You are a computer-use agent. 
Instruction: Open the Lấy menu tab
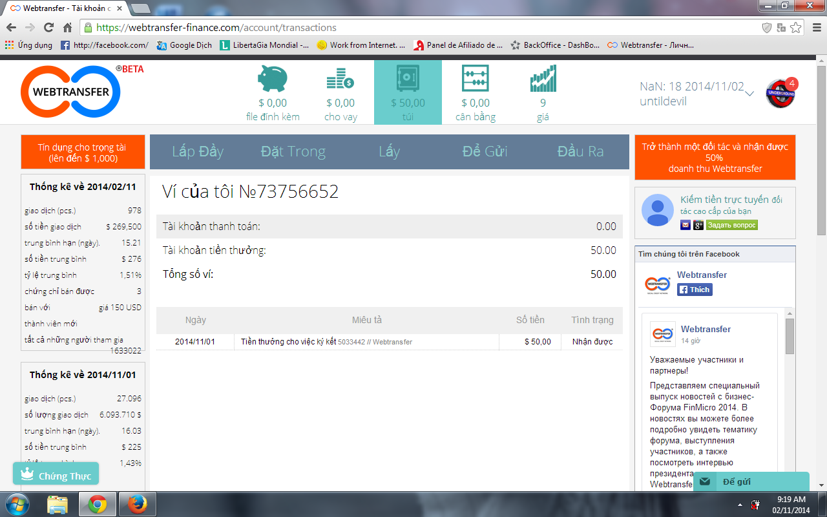389,151
